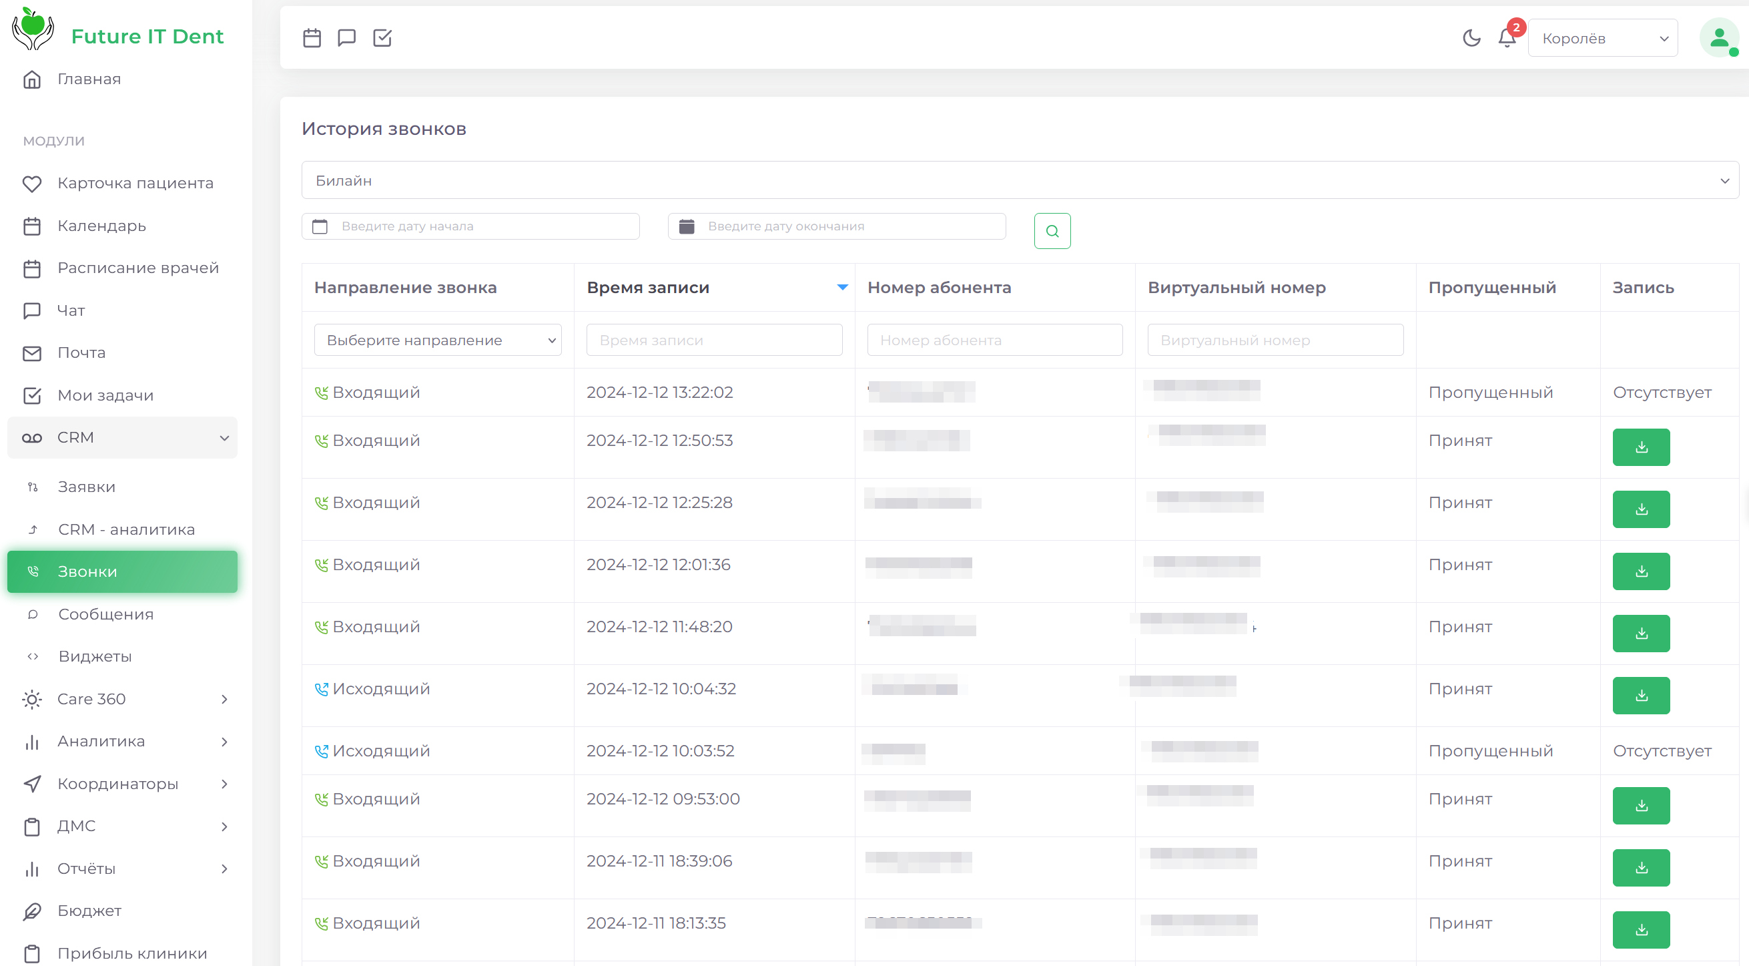Expand Аналитика section
Screen dimensions: 1749x966
[x=122, y=741]
